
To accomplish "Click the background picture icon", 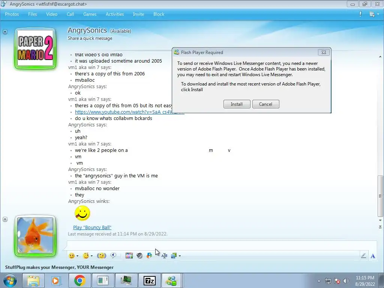I will (174, 256).
